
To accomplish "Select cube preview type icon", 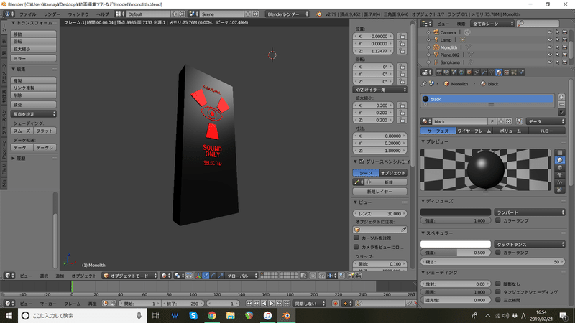I will tap(560, 168).
